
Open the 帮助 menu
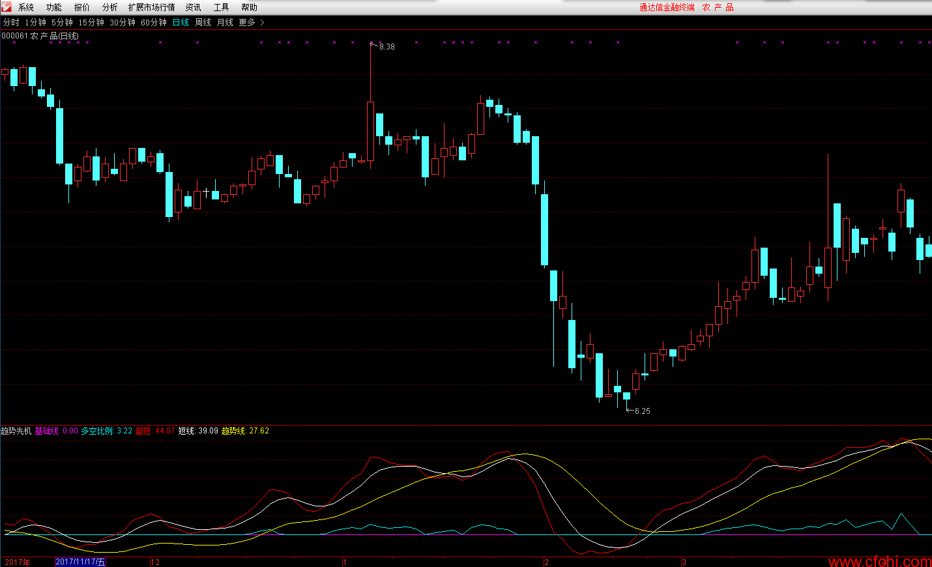point(250,7)
